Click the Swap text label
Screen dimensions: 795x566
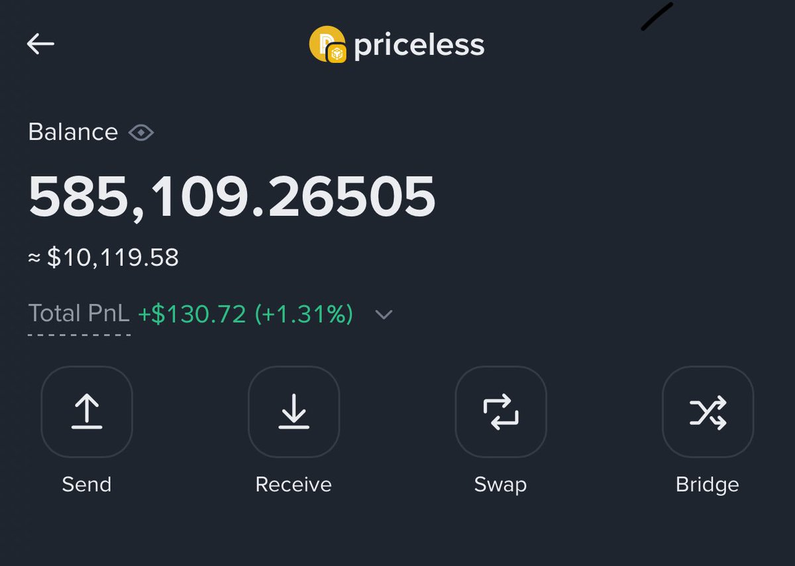501,484
